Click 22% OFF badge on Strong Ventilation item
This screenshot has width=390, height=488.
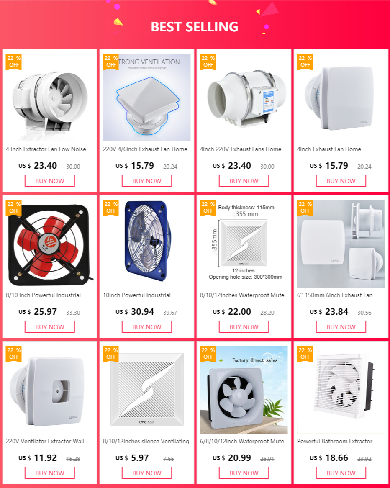coord(111,62)
